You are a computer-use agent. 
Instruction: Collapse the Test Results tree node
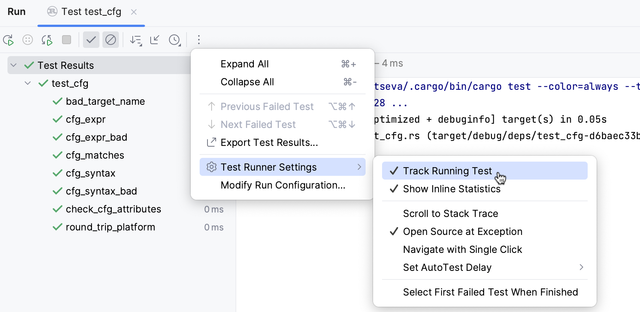click(x=13, y=65)
